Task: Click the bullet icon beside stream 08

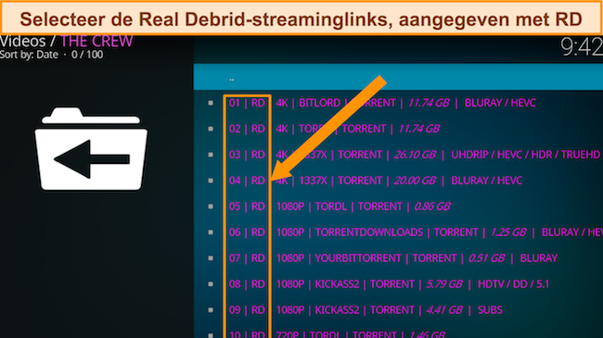Action: (211, 284)
